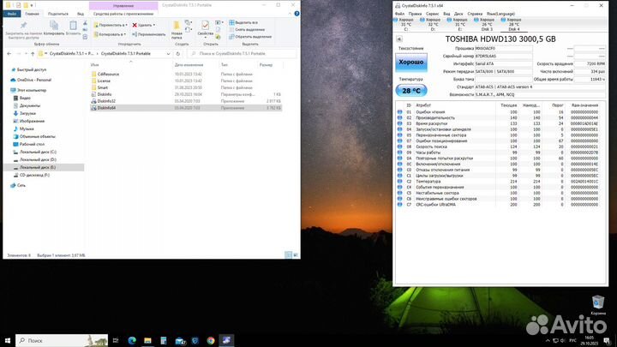Click the Новая папка icon
This screenshot has height=347, width=617.
(177, 26)
